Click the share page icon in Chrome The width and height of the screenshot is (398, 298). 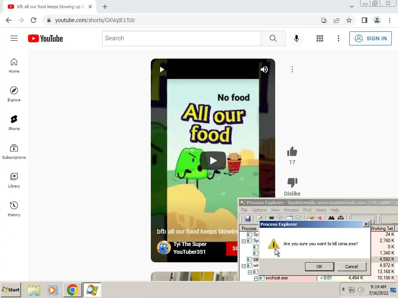pos(337,20)
